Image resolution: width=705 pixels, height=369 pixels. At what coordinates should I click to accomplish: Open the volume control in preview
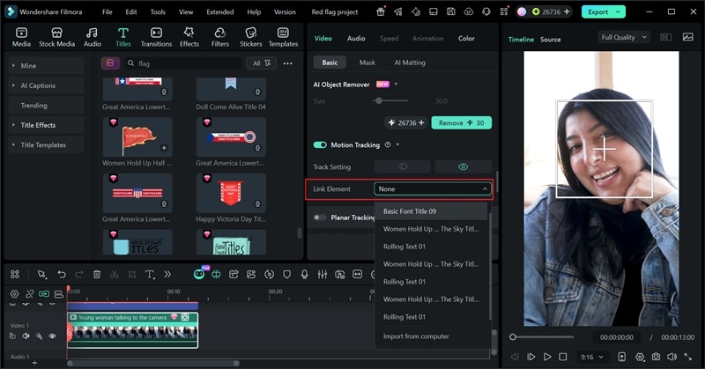coord(672,357)
